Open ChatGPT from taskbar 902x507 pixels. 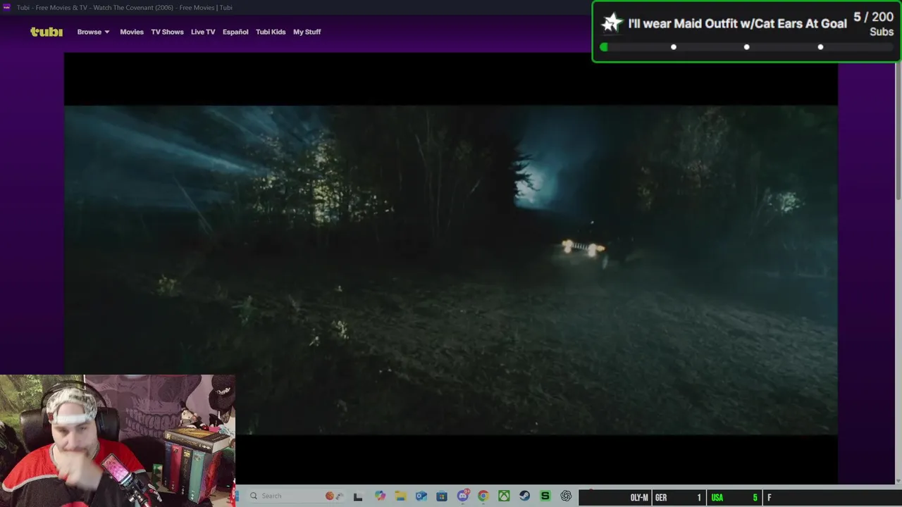[x=566, y=496]
